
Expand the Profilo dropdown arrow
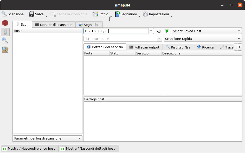click(x=111, y=16)
